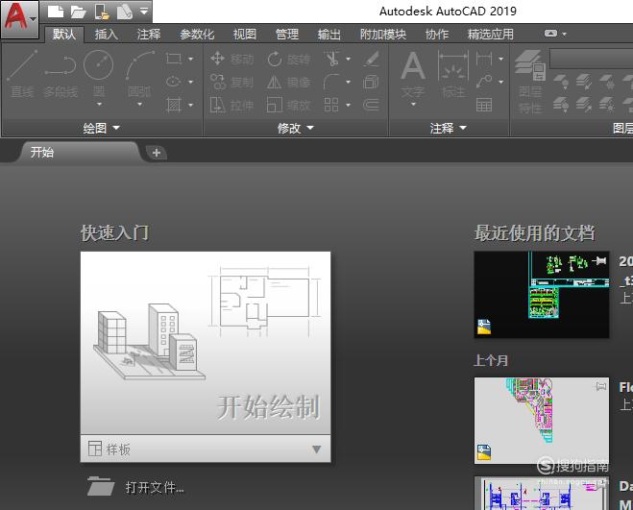Select the Mirror (镜像) tool

(x=289, y=82)
